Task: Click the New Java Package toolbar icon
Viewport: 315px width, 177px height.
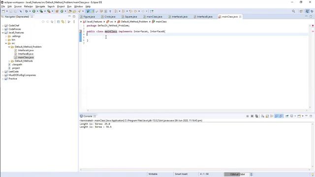Action: [57, 11]
